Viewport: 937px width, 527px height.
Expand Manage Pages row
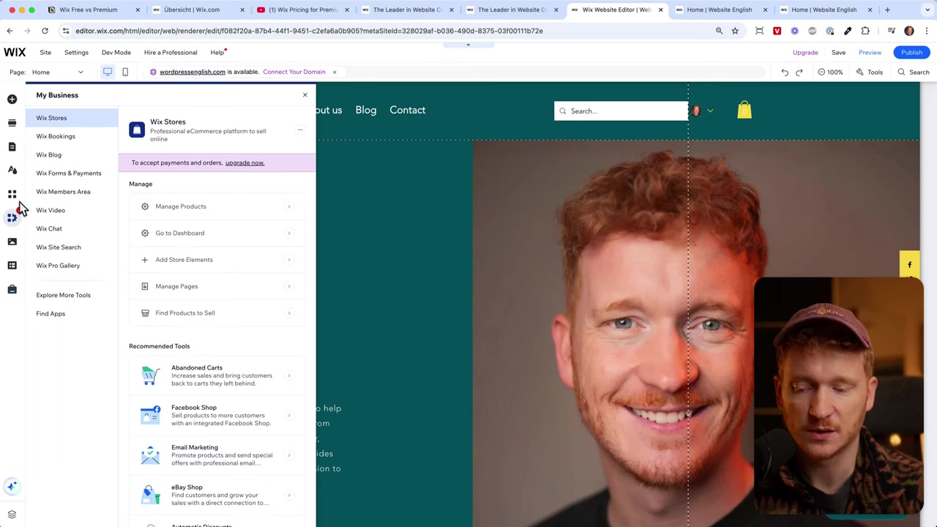[x=217, y=286]
